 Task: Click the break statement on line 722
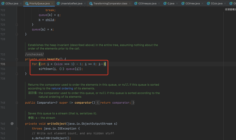pyautogui.click(x=51, y=10)
